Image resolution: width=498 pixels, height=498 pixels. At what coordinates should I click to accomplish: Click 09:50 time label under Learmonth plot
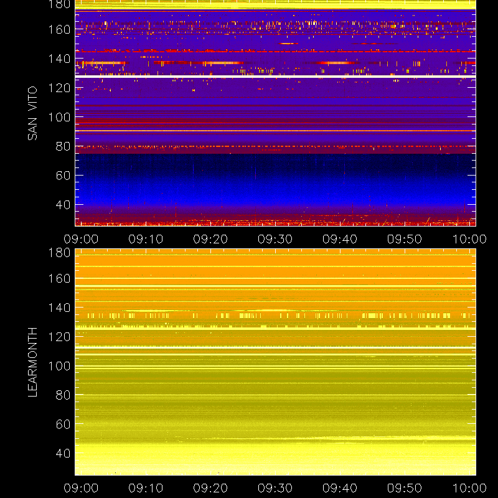click(404, 488)
